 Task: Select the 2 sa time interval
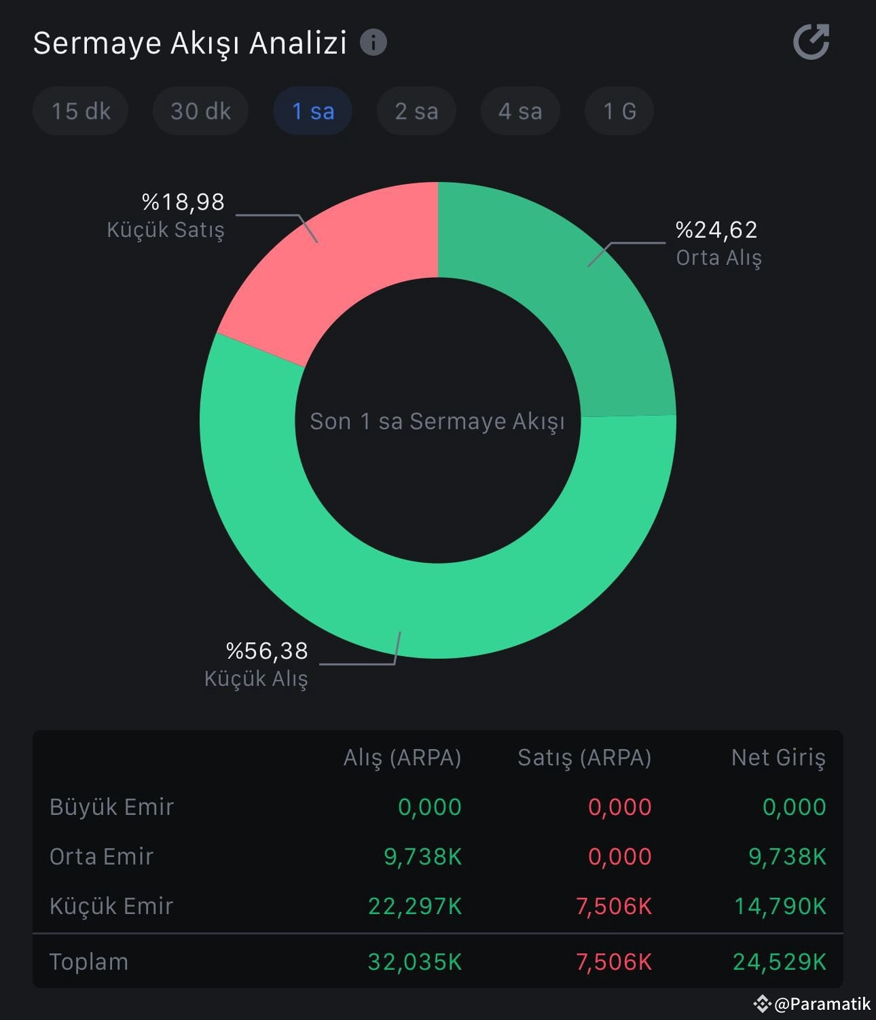coord(416,111)
